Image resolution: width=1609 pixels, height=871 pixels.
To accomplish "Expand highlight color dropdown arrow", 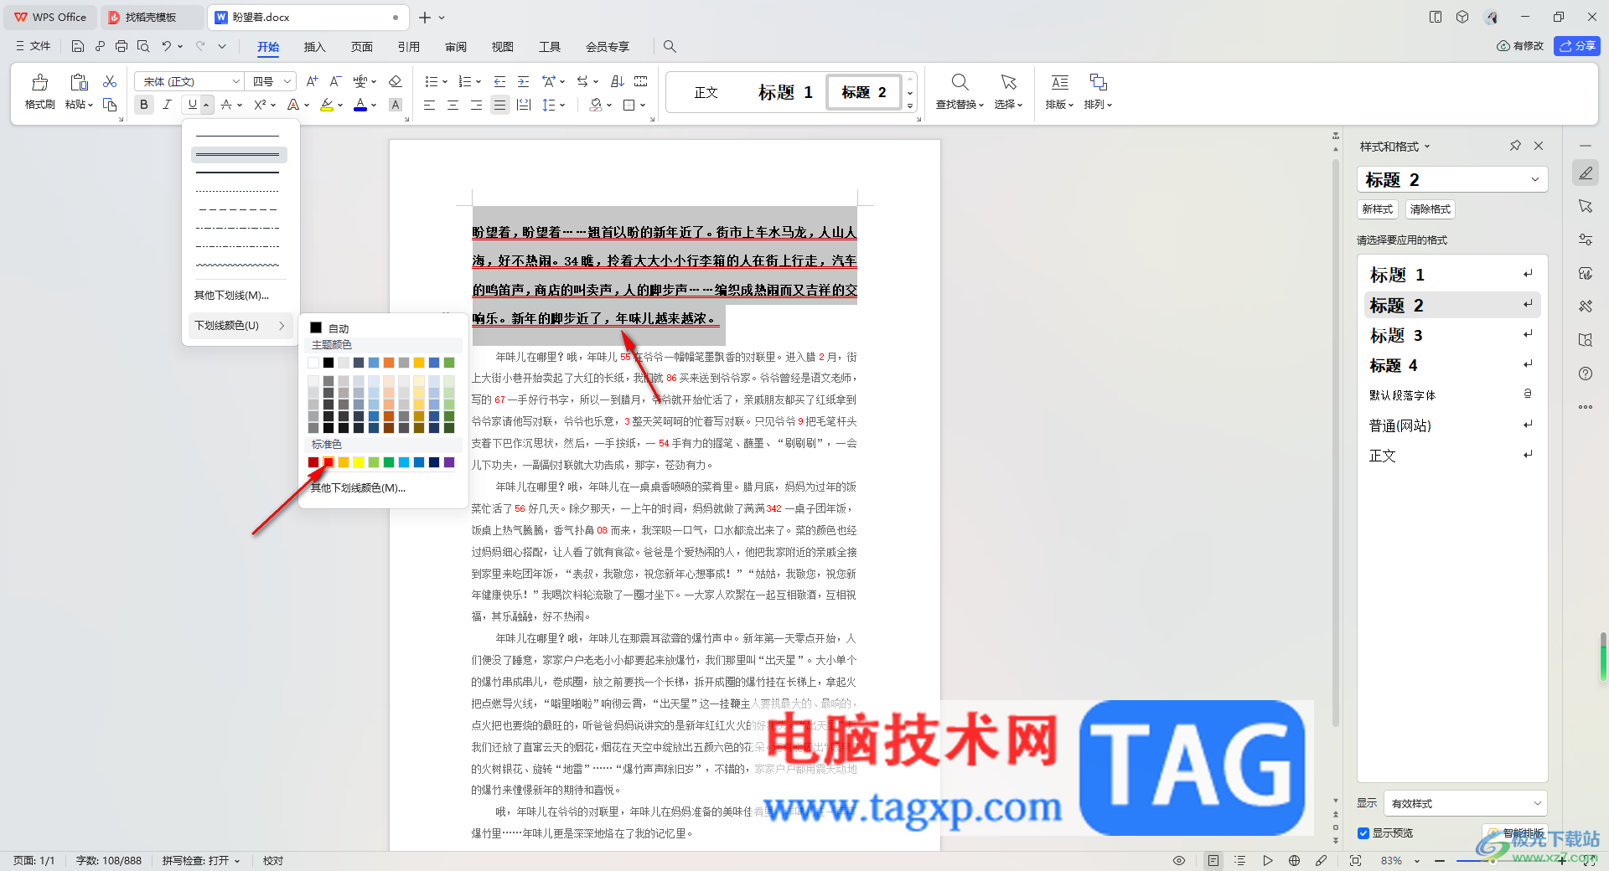I will click(x=340, y=105).
